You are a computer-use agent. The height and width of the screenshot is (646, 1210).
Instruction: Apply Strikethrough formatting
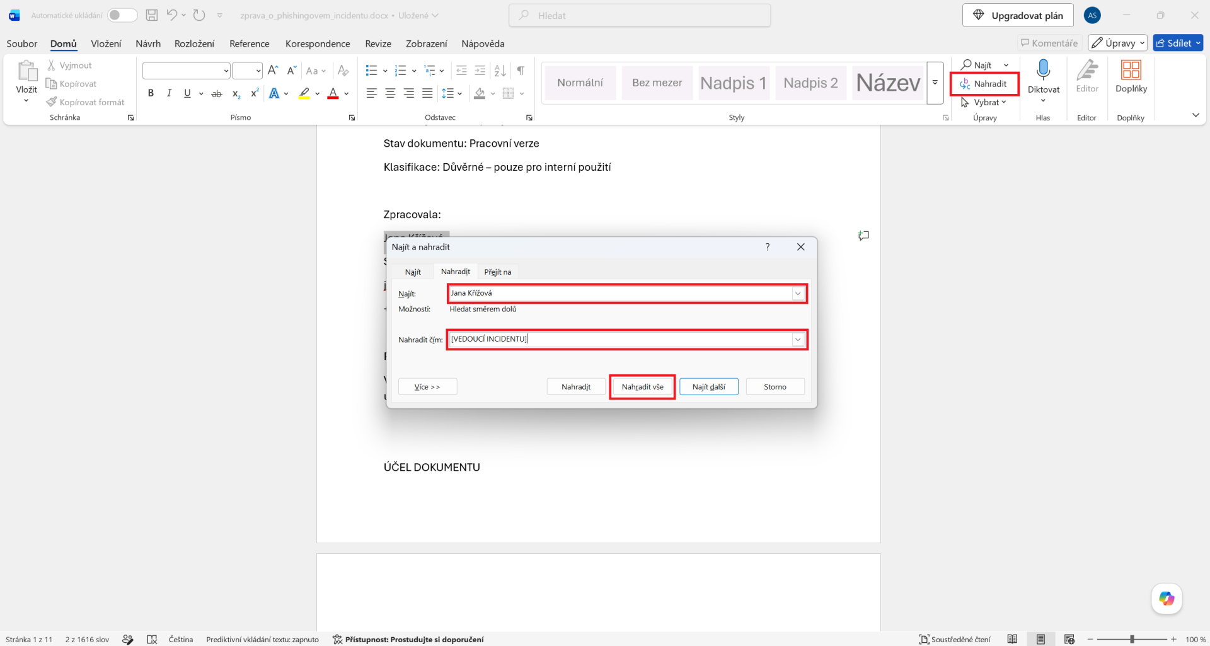click(x=217, y=93)
